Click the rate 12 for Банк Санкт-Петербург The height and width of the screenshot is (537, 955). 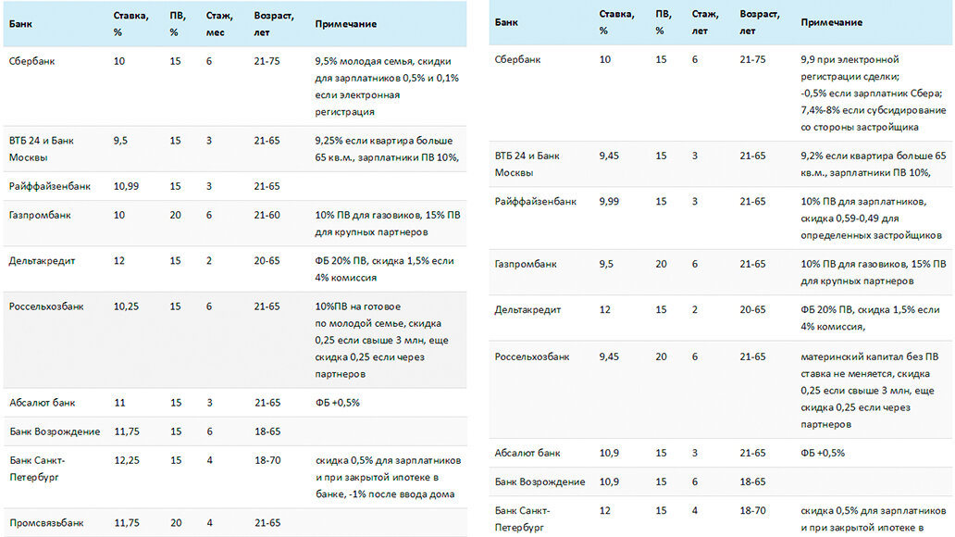(x=605, y=511)
